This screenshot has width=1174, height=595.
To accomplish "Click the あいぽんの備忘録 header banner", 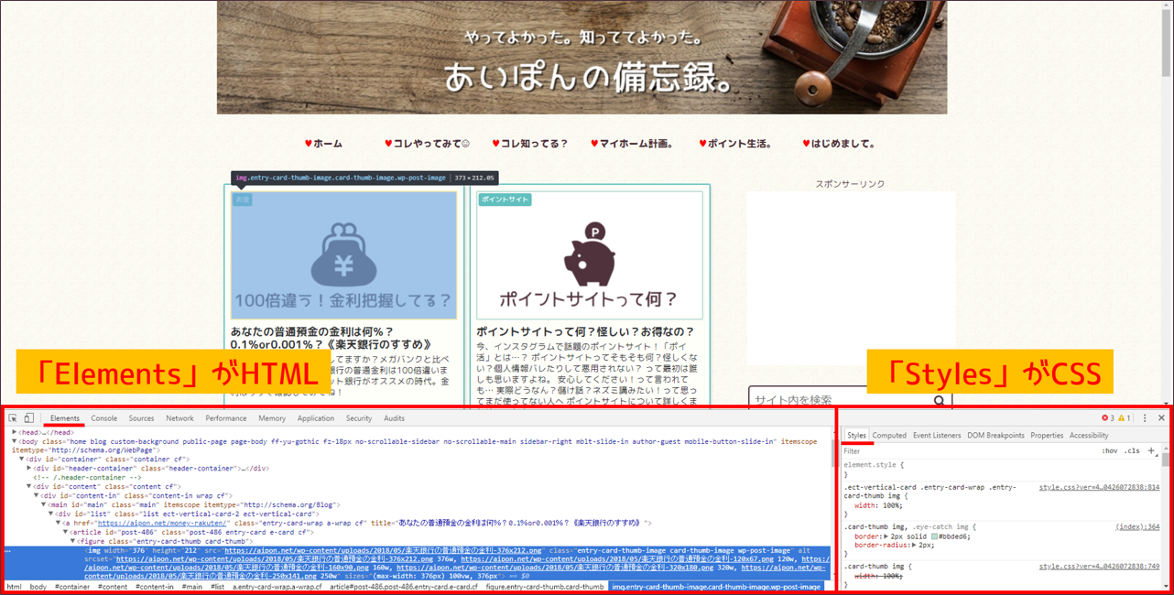I will [x=582, y=57].
